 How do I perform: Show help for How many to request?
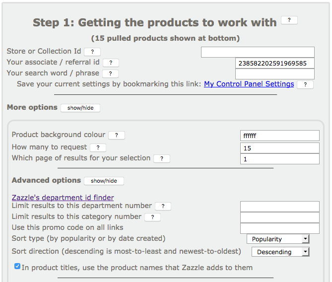[98, 147]
